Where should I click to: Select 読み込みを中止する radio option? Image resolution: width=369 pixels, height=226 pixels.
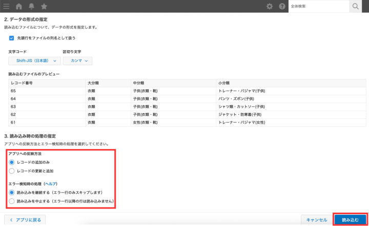click(12, 201)
